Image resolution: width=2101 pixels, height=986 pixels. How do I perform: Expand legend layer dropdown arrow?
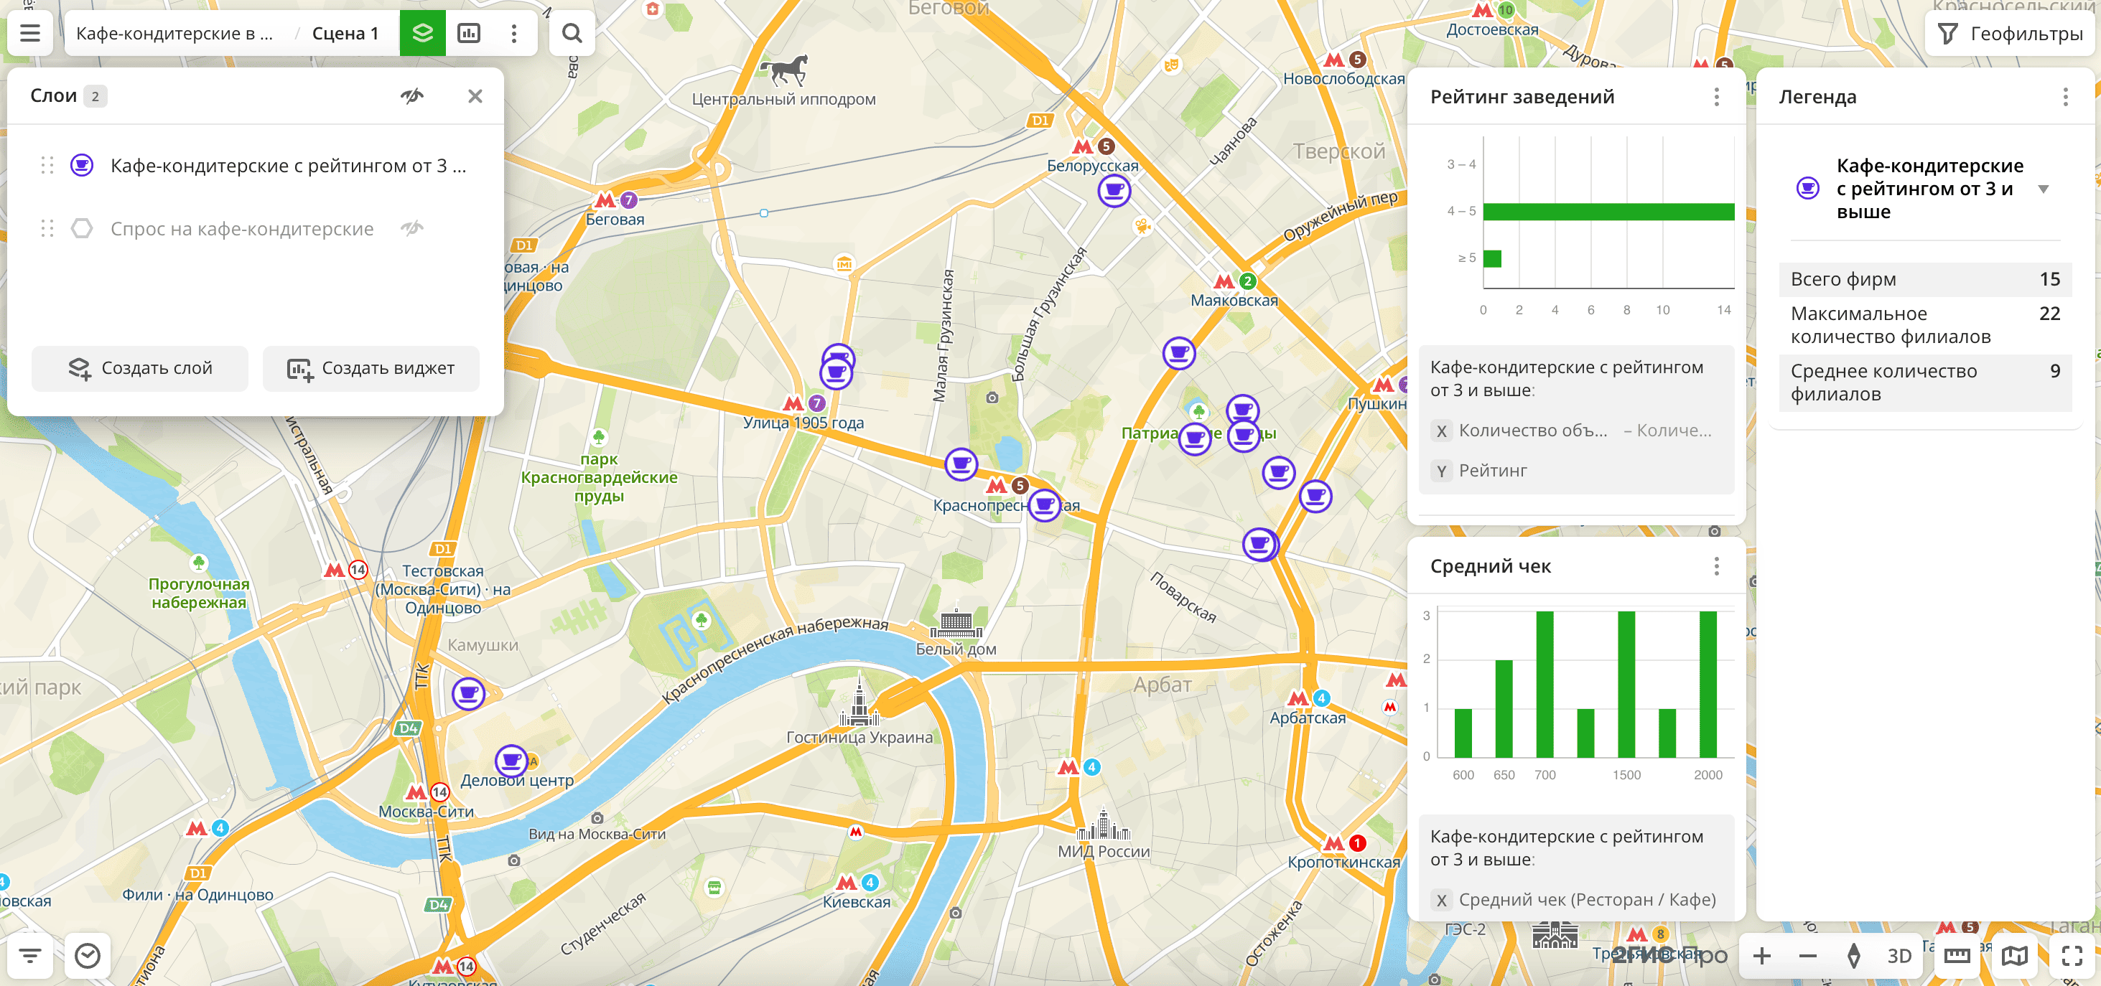point(2043,189)
